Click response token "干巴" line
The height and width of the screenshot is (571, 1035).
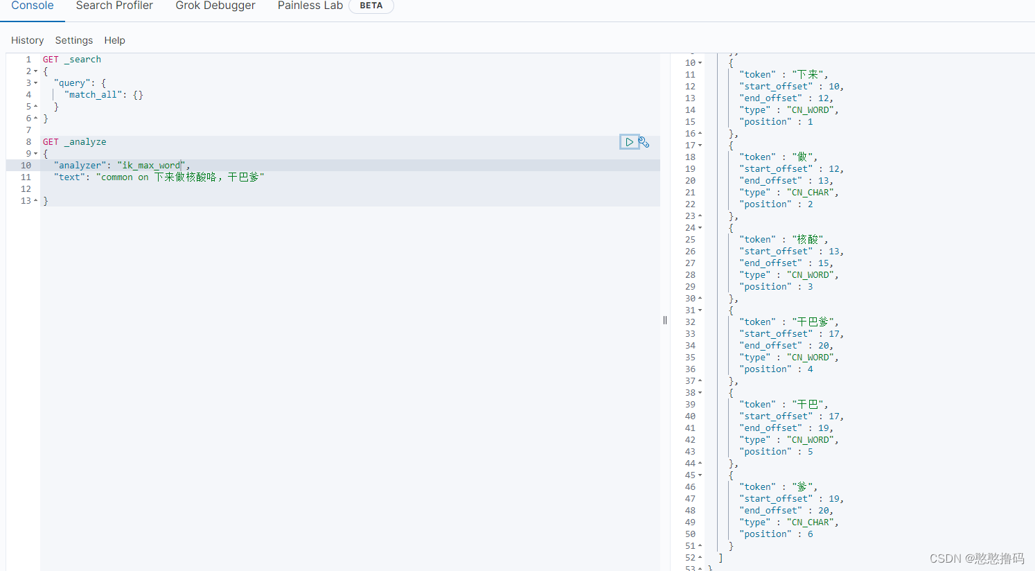[784, 405]
